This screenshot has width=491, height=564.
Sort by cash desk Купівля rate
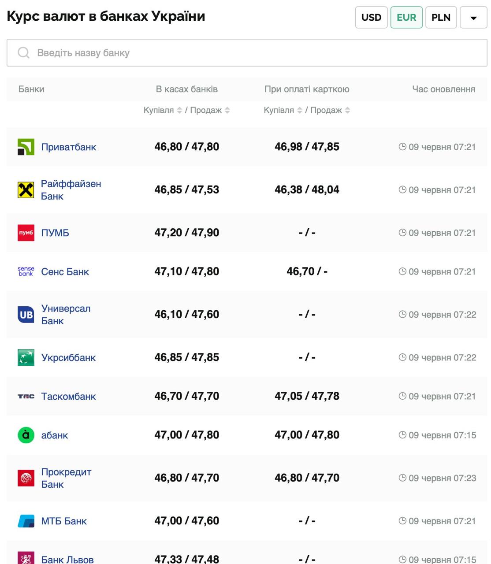point(179,110)
